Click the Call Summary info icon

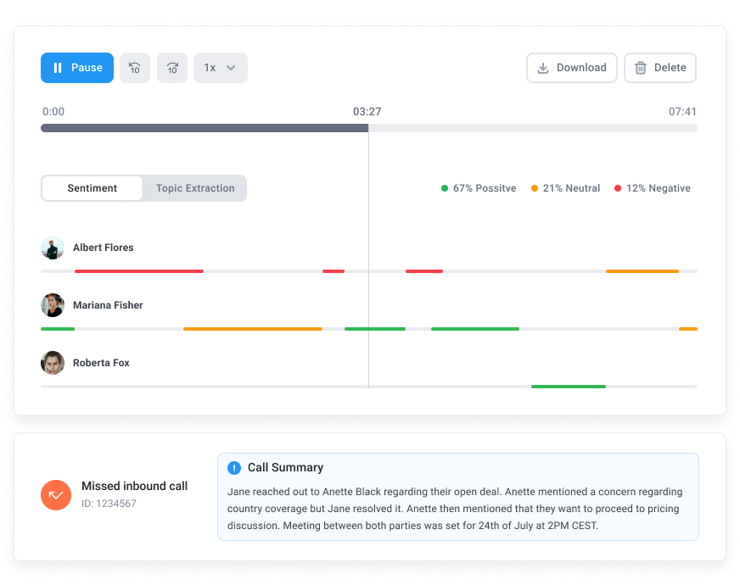(x=234, y=468)
